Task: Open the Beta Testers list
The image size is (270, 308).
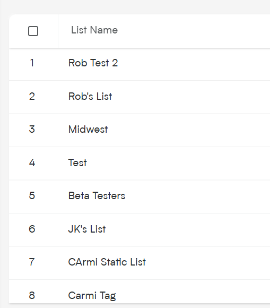Action: tap(97, 195)
